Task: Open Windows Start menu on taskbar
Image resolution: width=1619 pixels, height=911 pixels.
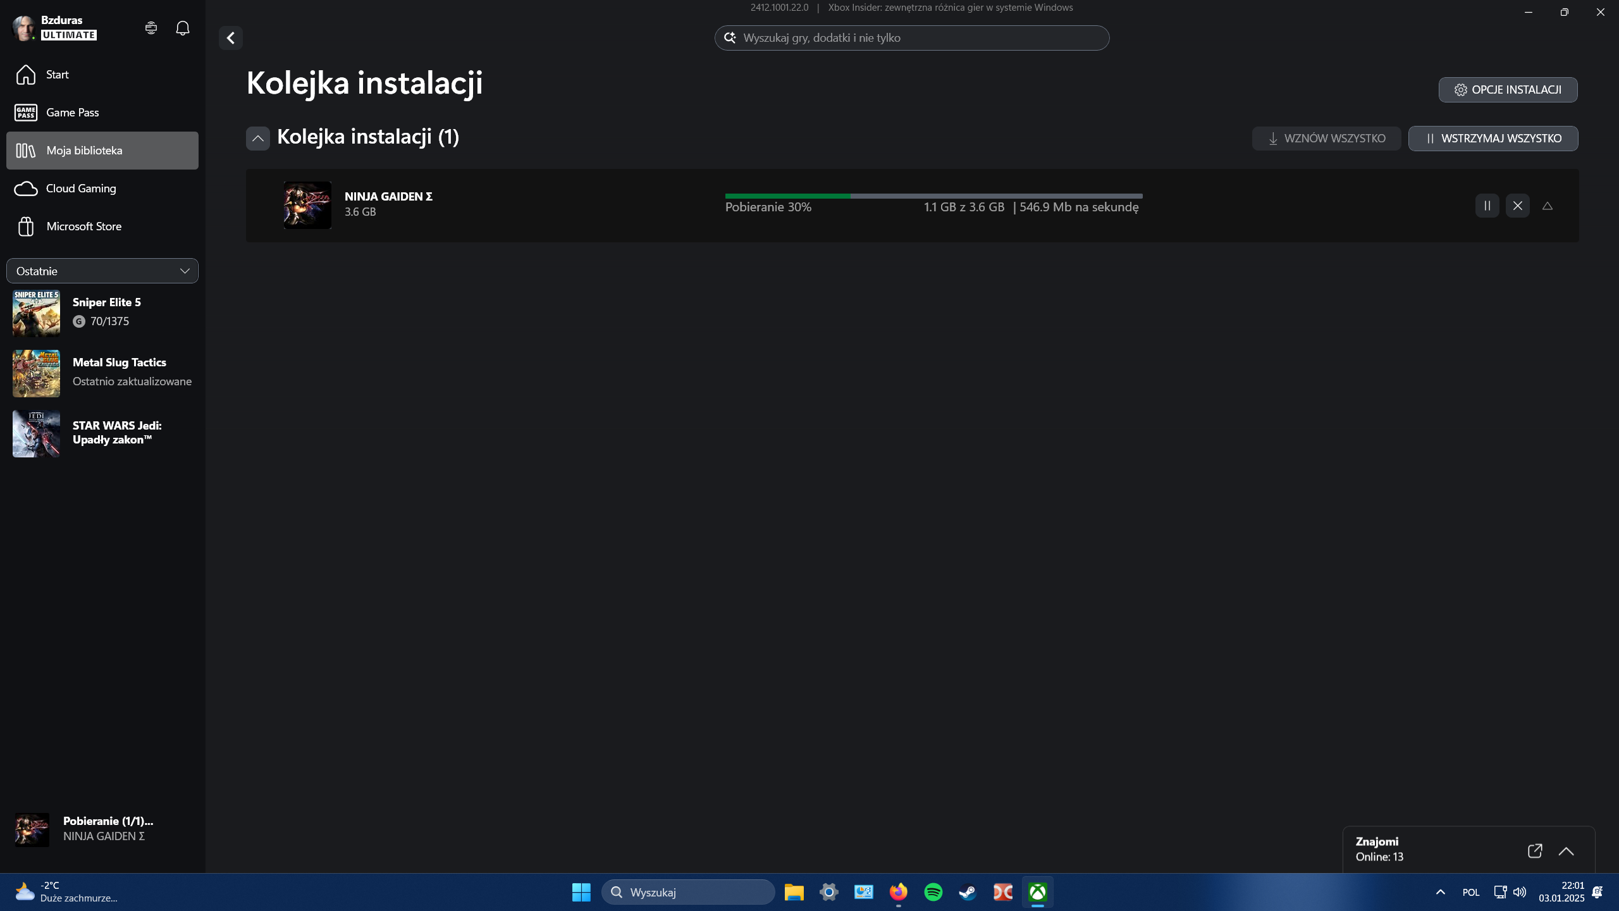Action: [x=581, y=893]
